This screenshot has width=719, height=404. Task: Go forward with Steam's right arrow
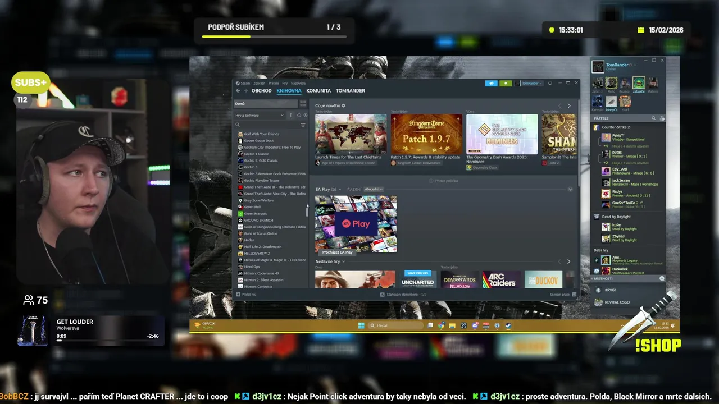[246, 90]
